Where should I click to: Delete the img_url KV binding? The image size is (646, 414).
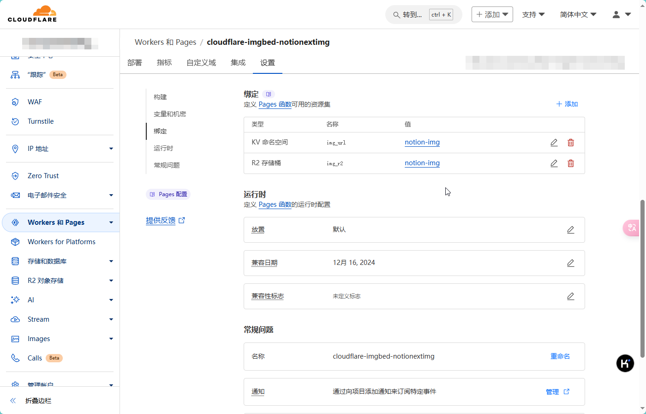(571, 143)
